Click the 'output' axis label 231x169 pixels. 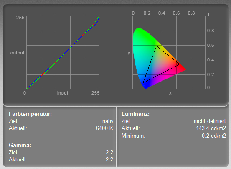point(18,53)
